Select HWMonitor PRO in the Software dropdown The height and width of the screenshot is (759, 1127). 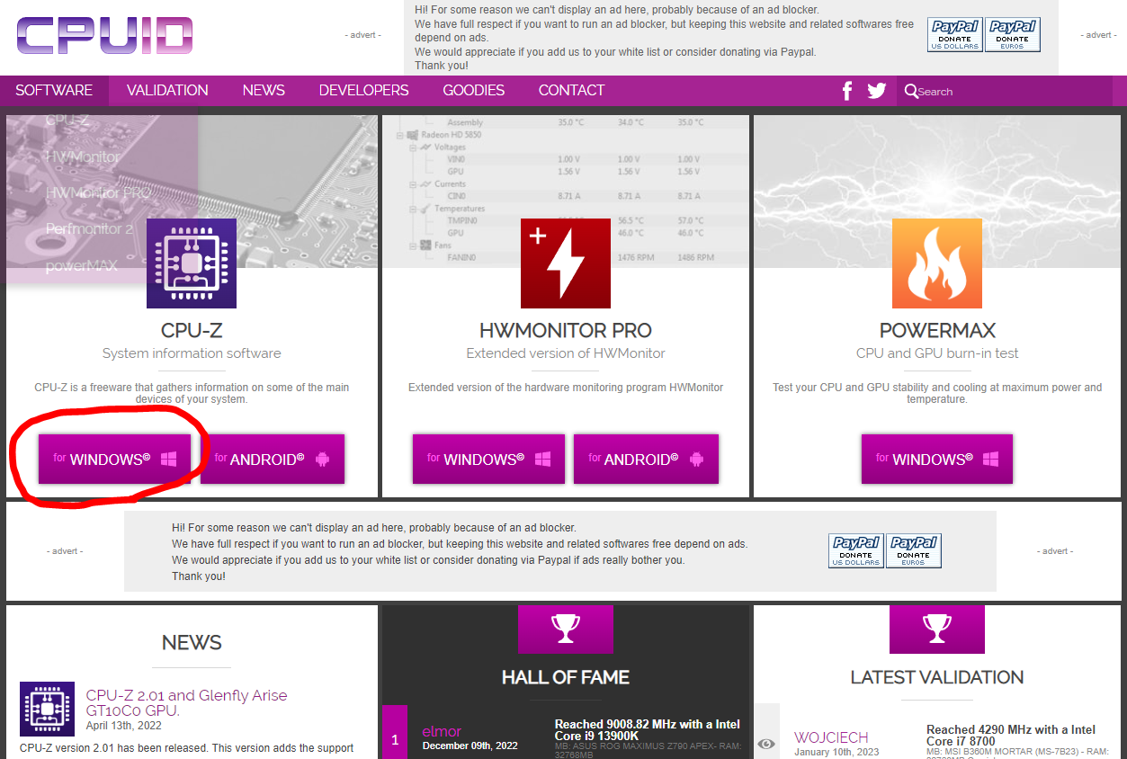coord(99,192)
